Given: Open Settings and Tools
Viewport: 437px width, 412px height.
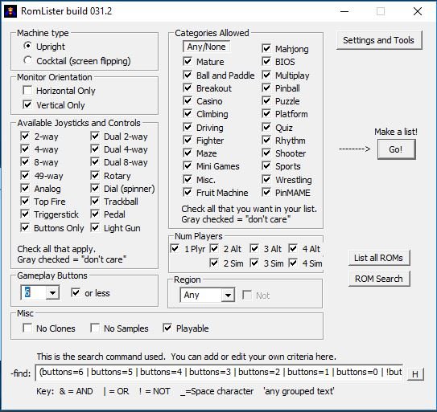Looking at the screenshot, I should point(379,40).
